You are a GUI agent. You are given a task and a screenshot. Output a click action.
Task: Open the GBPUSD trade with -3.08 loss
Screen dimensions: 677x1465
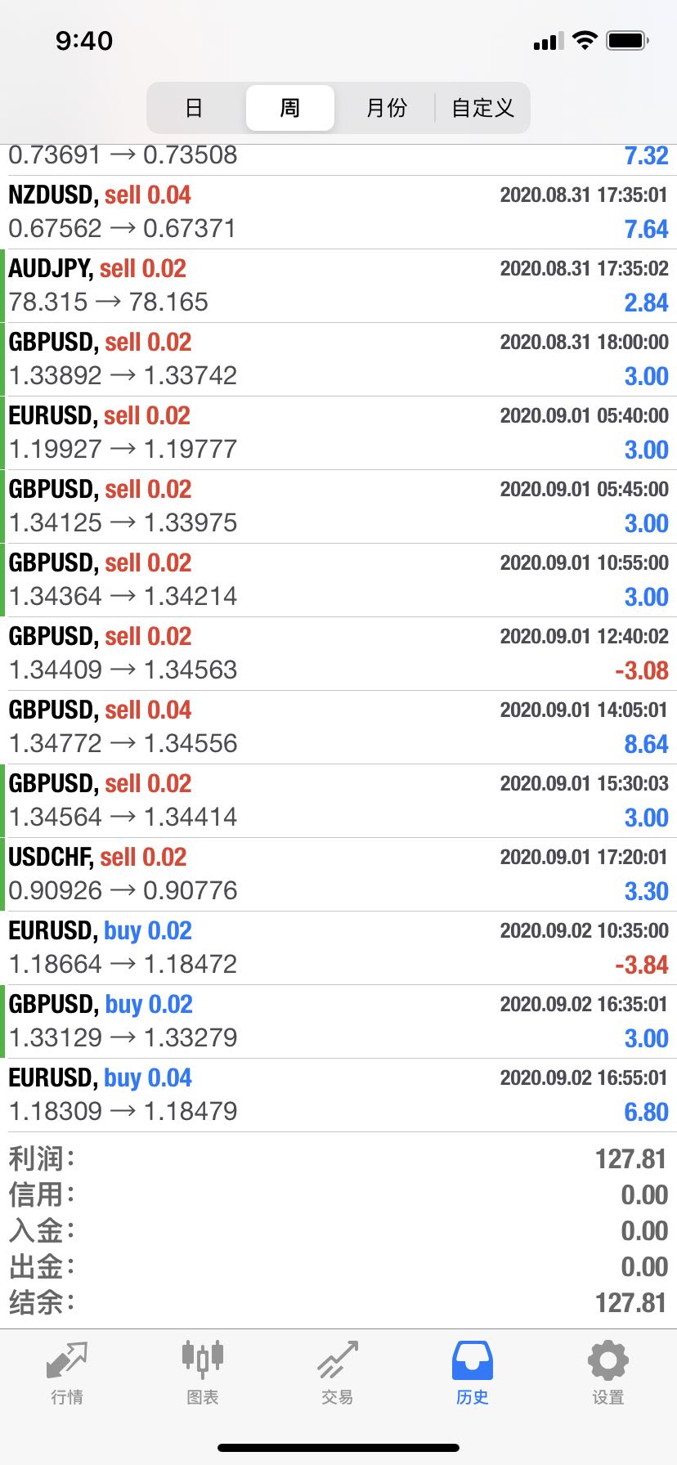(x=338, y=653)
